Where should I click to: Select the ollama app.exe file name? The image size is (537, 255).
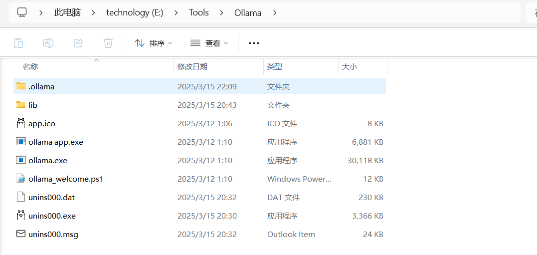click(56, 142)
